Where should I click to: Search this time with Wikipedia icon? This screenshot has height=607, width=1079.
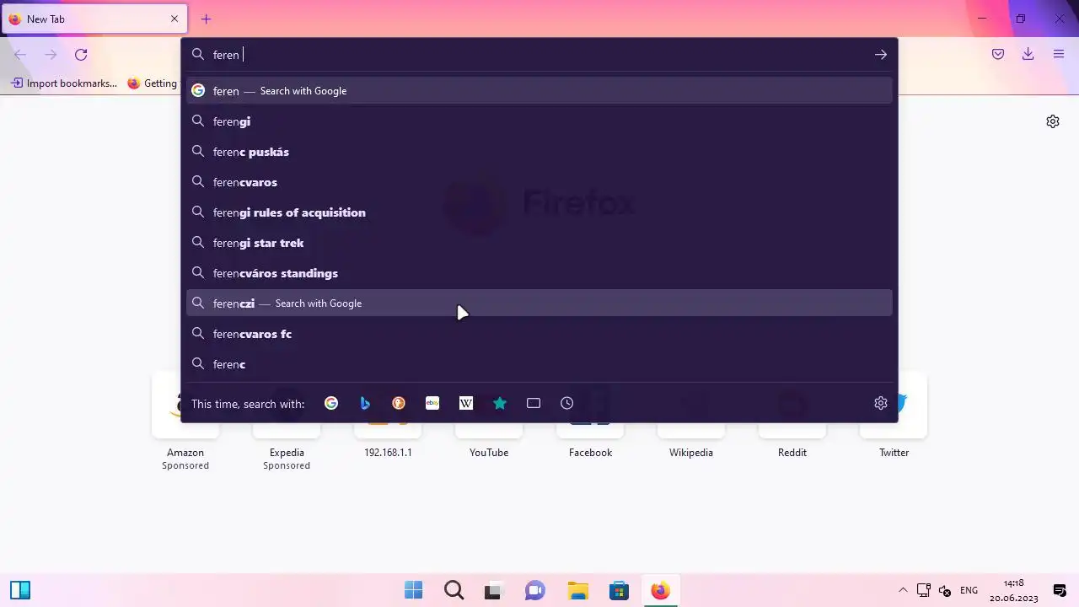point(466,404)
